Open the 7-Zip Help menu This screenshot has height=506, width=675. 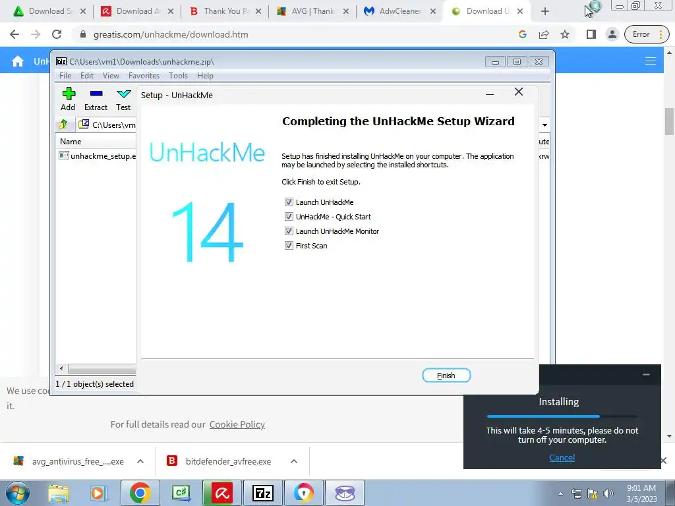click(x=206, y=76)
